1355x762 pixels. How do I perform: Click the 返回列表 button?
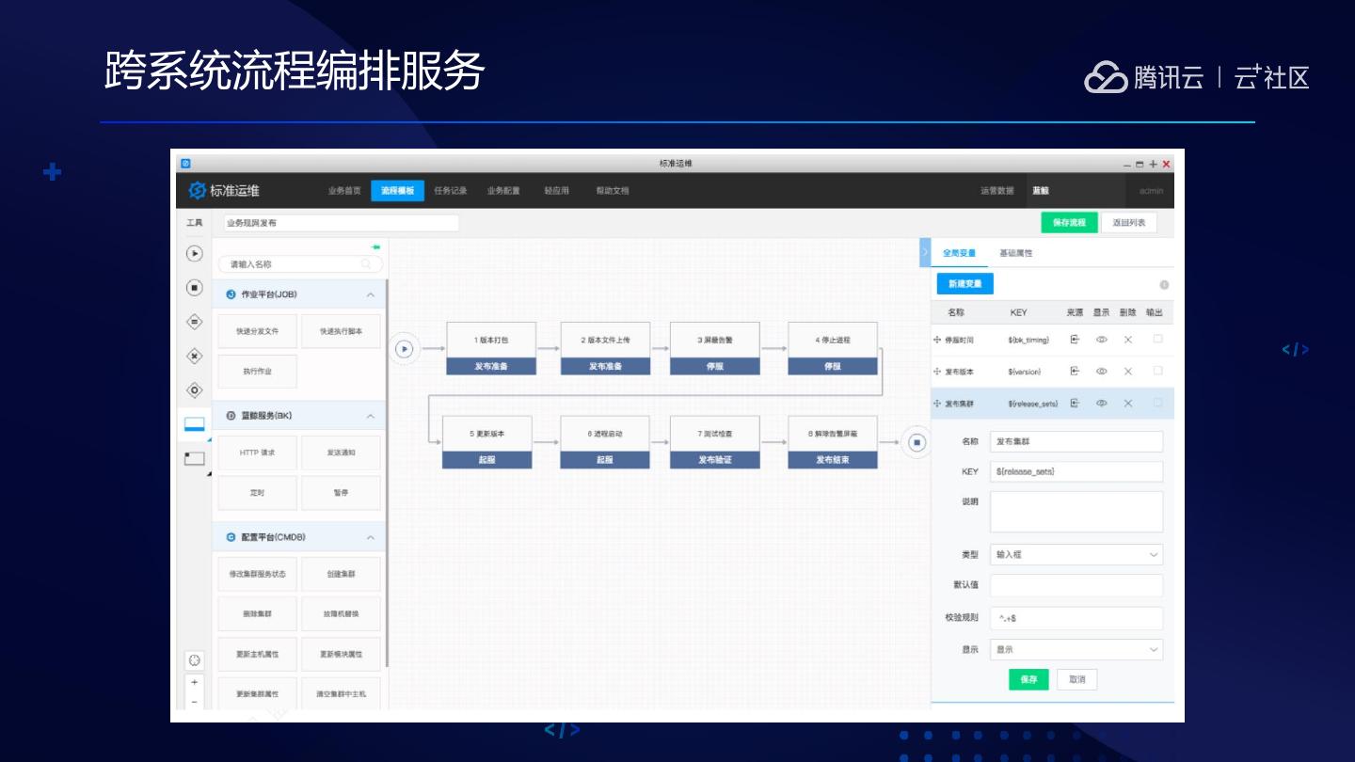(1129, 223)
